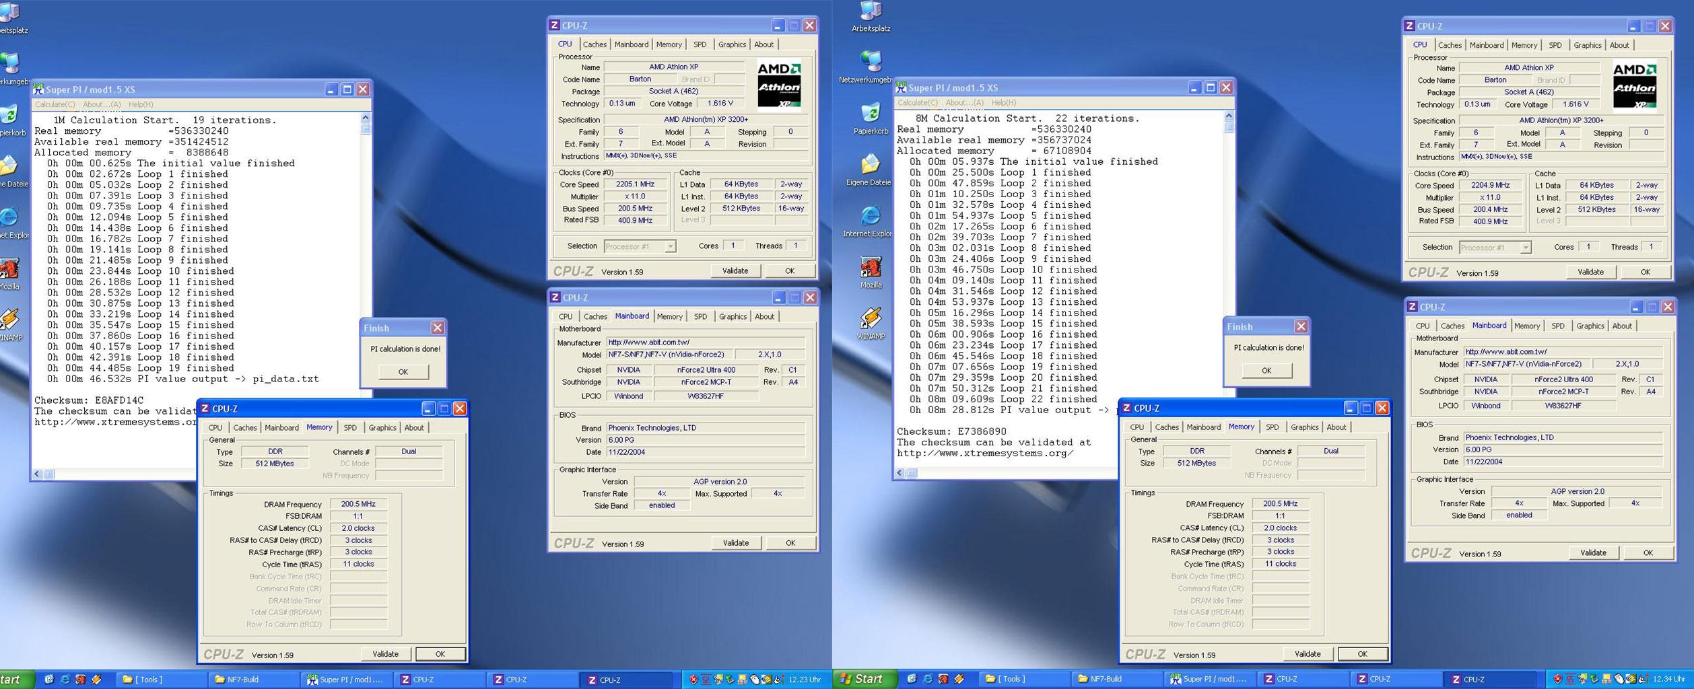Click scroll-up arrow in 1M Super PI window
Screen dimensions: 1694x689
click(x=366, y=118)
